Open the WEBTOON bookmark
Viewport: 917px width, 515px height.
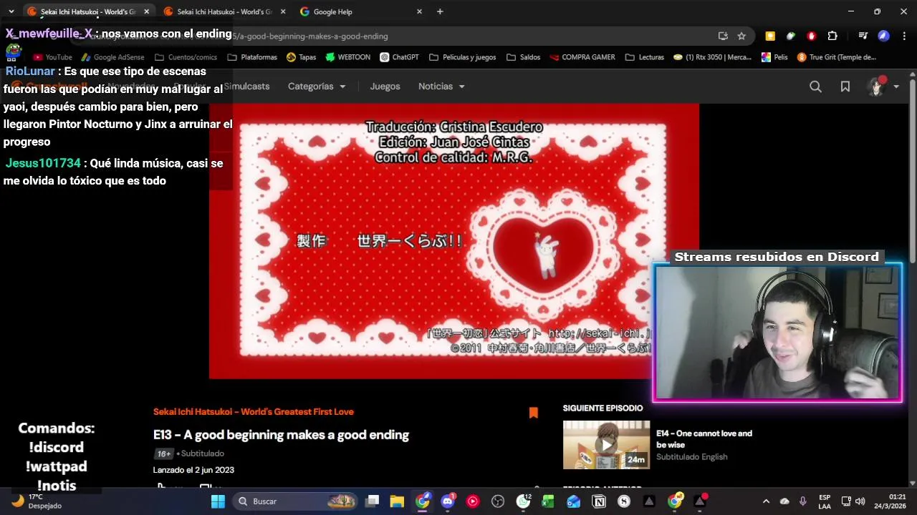(x=347, y=57)
